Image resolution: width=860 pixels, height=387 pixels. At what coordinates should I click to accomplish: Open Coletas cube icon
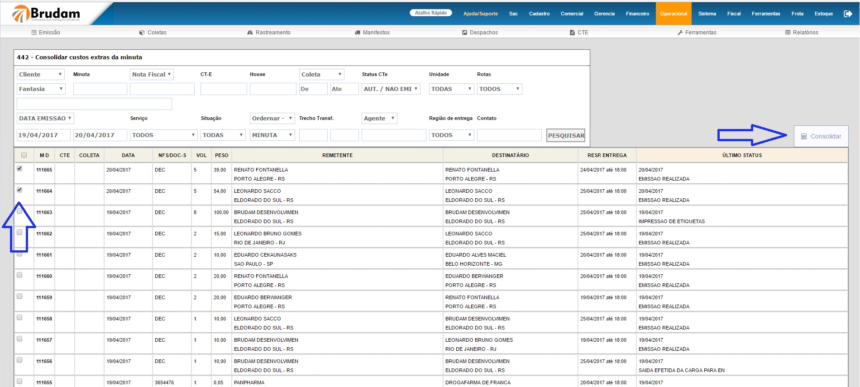[x=142, y=33]
